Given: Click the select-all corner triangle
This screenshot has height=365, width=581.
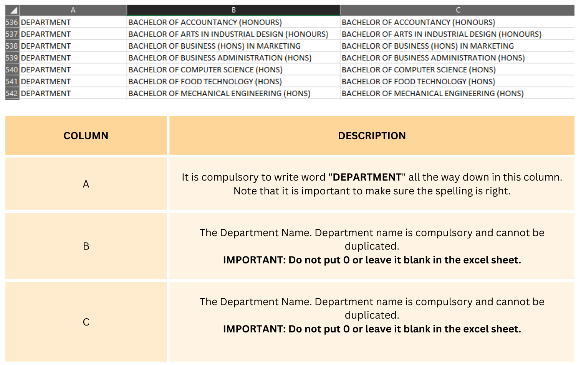Looking at the screenshot, I should click(12, 10).
